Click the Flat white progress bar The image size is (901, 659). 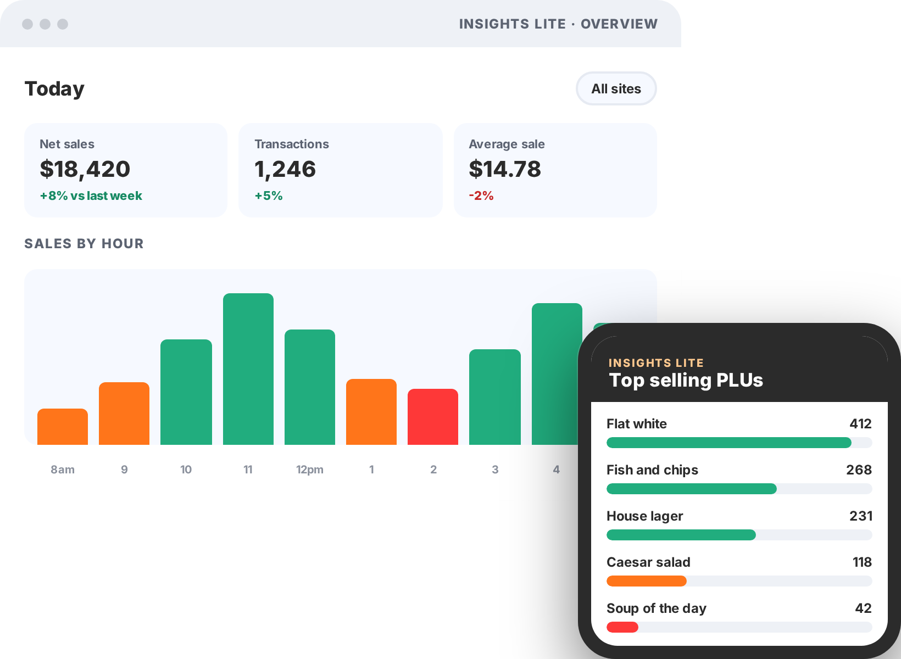739,443
